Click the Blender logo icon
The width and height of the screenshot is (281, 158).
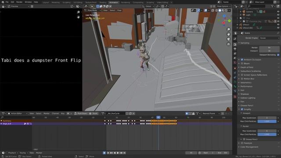point(3,2)
